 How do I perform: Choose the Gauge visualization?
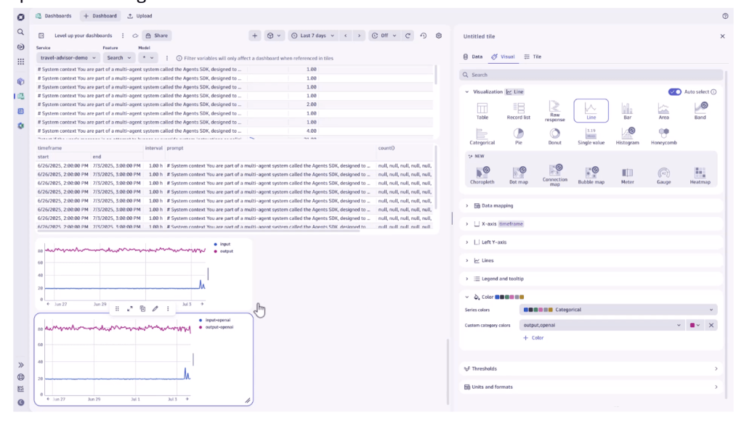click(x=663, y=175)
